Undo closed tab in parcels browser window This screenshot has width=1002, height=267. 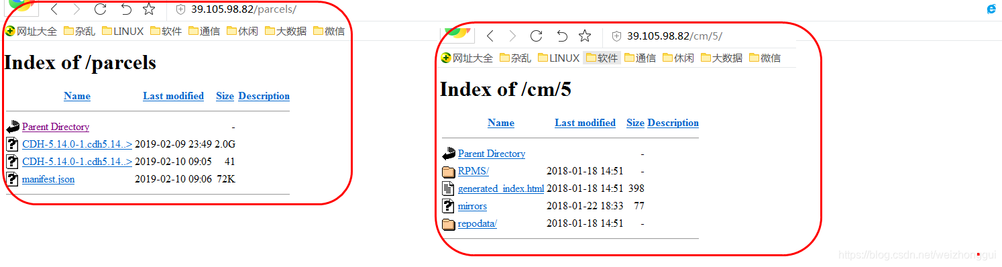125,9
